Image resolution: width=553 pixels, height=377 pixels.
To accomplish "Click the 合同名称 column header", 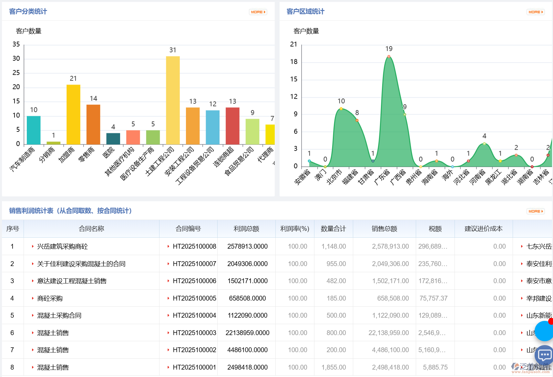I will (91, 229).
